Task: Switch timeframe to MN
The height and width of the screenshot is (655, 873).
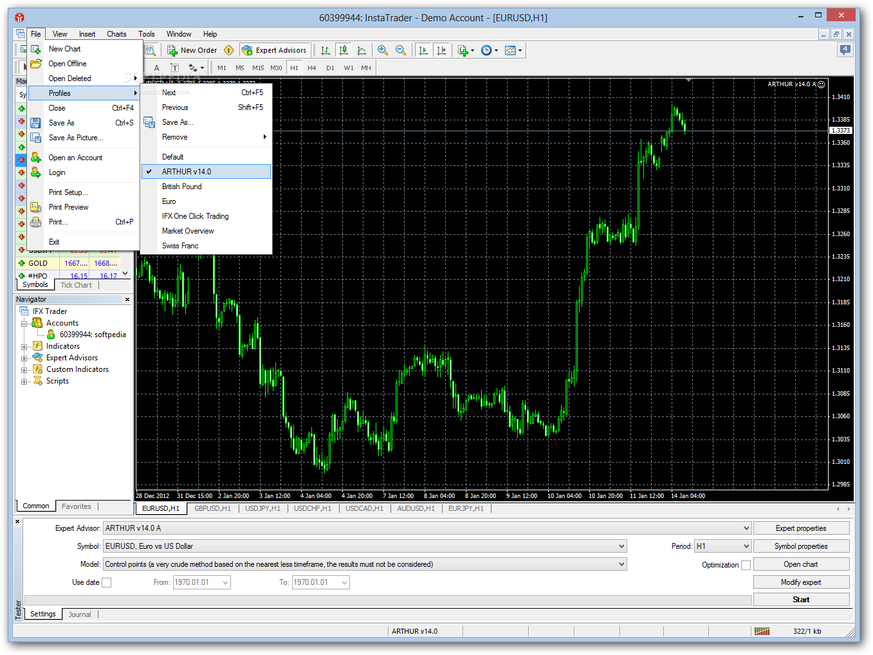Action: (x=366, y=68)
